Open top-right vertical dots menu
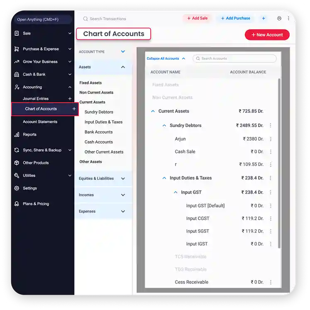Image resolution: width=310 pixels, height=310 pixels. coord(288,18)
